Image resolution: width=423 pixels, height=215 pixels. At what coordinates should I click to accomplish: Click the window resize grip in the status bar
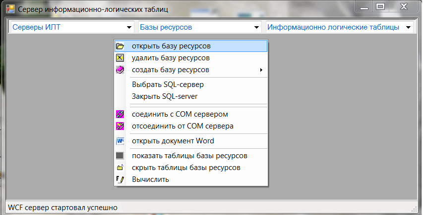click(414, 210)
